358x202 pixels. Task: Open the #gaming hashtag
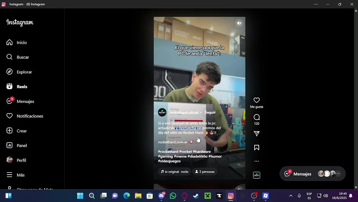[165, 156]
